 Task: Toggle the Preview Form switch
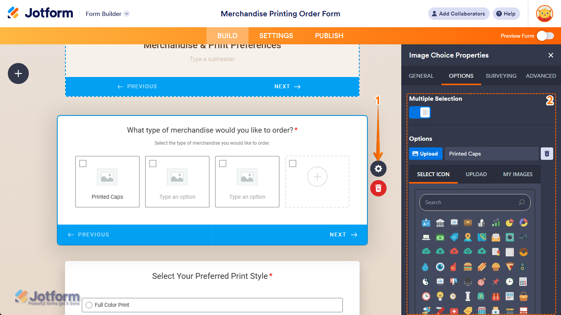click(x=545, y=36)
